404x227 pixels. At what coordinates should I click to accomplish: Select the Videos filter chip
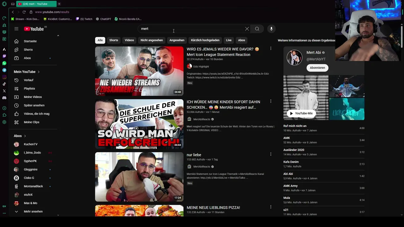[x=129, y=40]
